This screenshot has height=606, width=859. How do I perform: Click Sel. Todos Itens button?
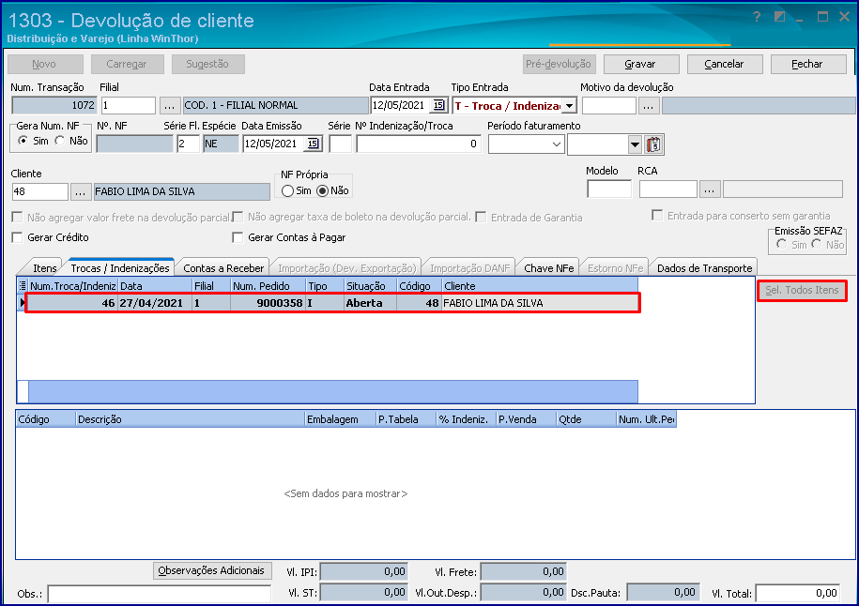802,290
